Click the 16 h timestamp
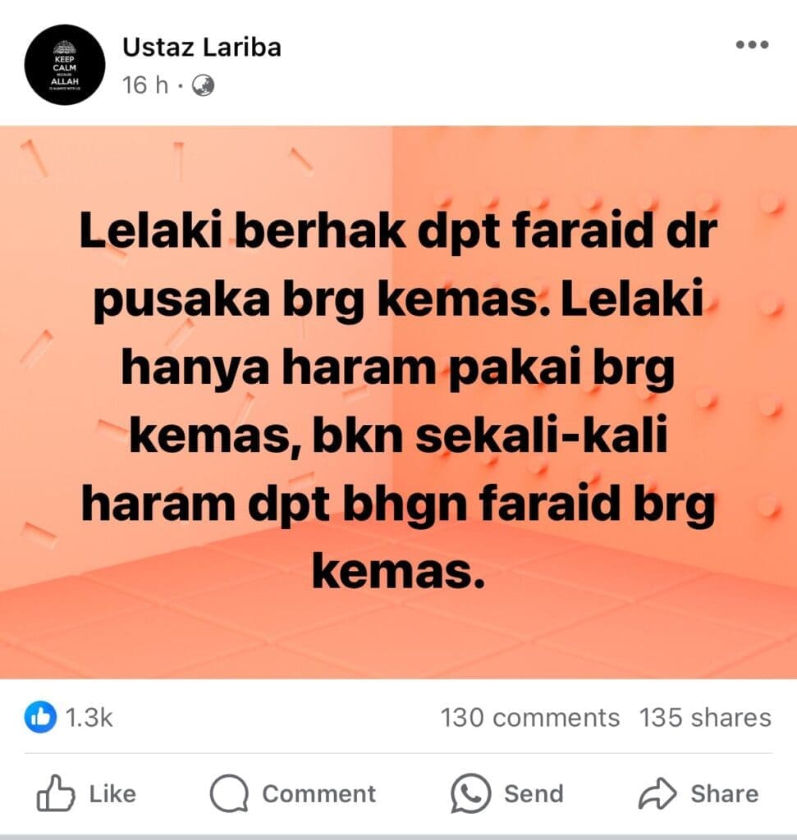Viewport: 797px width, 840px height. (145, 85)
